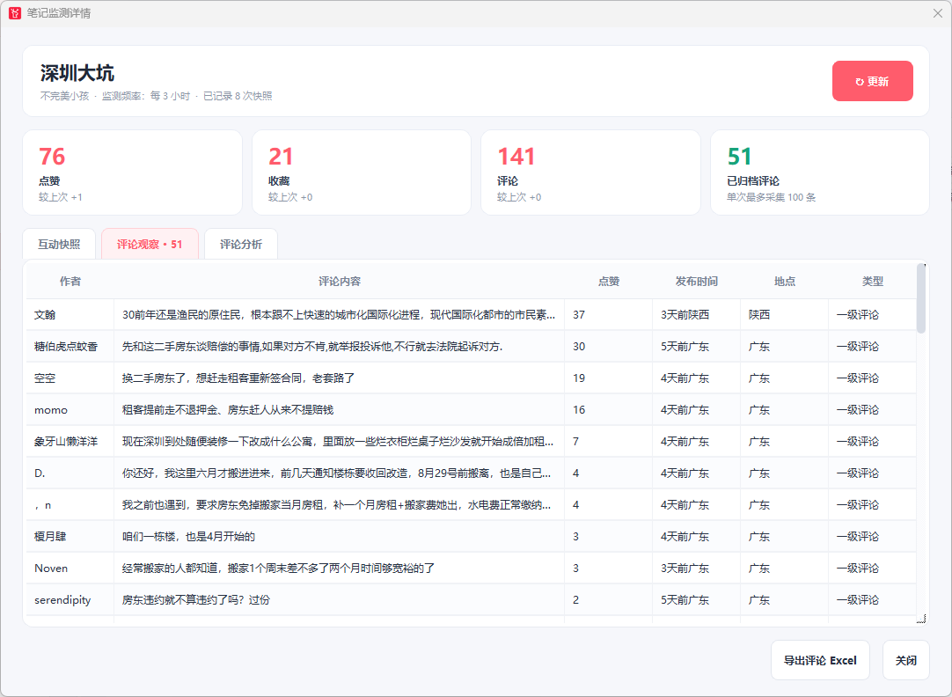
Task: Click publish time 3天前广东 in Noven row
Action: 685,569
